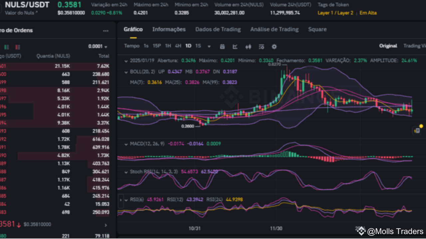Open the candlestick chart style icon
This screenshot has width=426, height=239.
(x=248, y=46)
